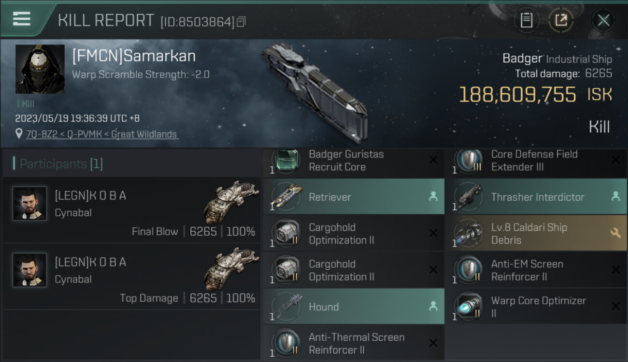
Task: Open location link 7Q-8Z2 Great Wildlands
Action: point(101,134)
